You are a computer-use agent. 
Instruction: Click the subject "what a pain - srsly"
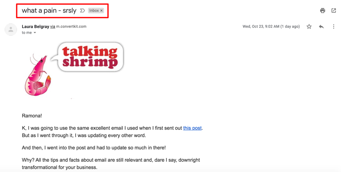point(49,11)
